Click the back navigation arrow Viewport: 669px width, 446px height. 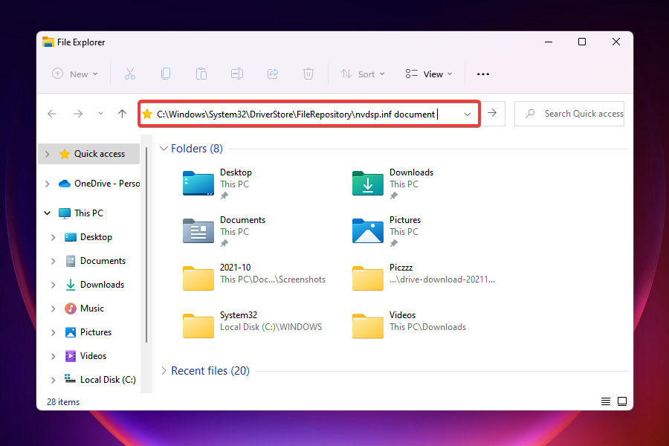pyautogui.click(x=51, y=113)
